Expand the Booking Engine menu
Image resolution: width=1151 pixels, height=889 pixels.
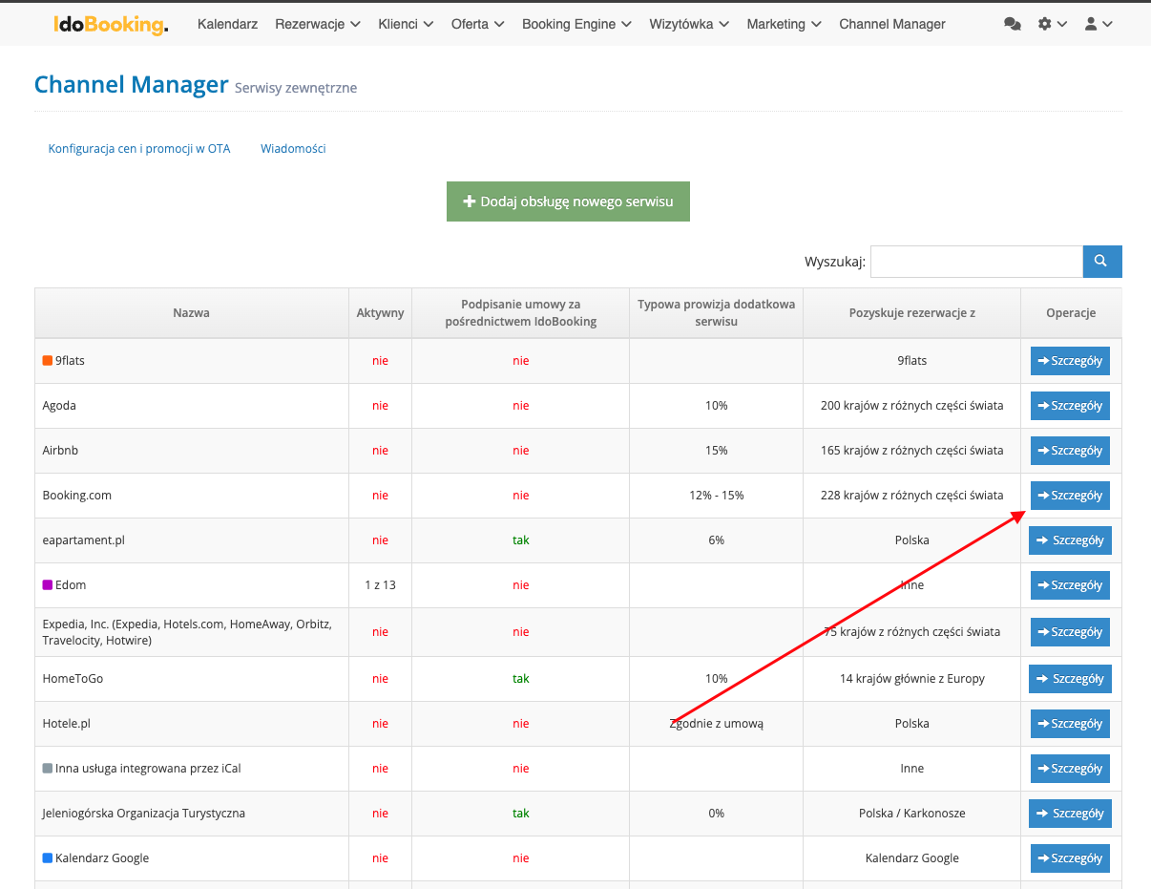tap(576, 24)
